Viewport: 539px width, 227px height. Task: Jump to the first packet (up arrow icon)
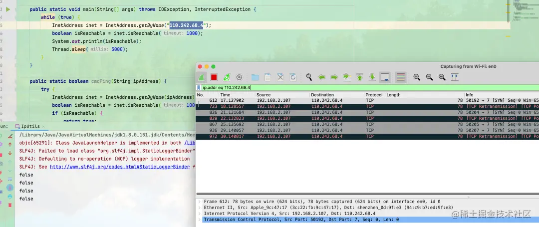tap(359, 77)
